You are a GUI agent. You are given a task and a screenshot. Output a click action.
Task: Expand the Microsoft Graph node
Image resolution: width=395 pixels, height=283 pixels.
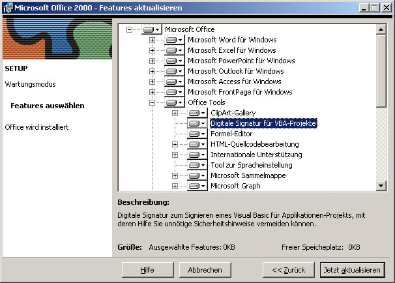pos(175,186)
